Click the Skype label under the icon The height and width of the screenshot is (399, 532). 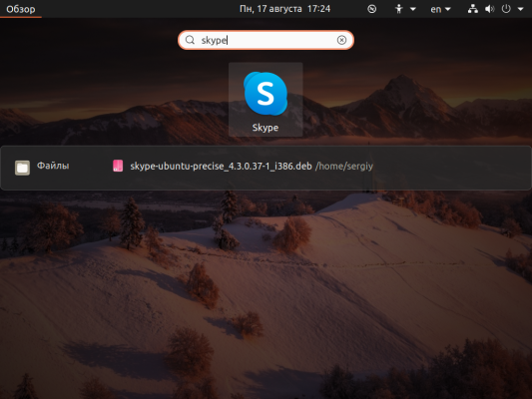266,128
